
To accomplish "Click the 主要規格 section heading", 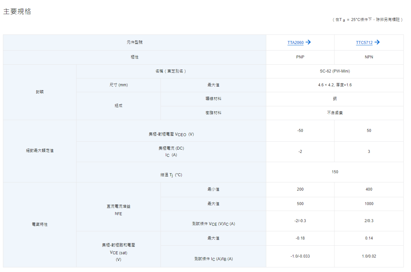I will coord(17,11).
